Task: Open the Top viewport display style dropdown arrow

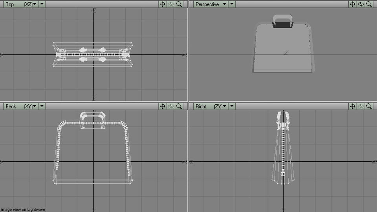Action: [x=42, y=4]
